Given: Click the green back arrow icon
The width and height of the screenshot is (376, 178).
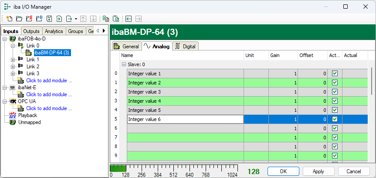Looking at the screenshot, I should click(x=129, y=19).
